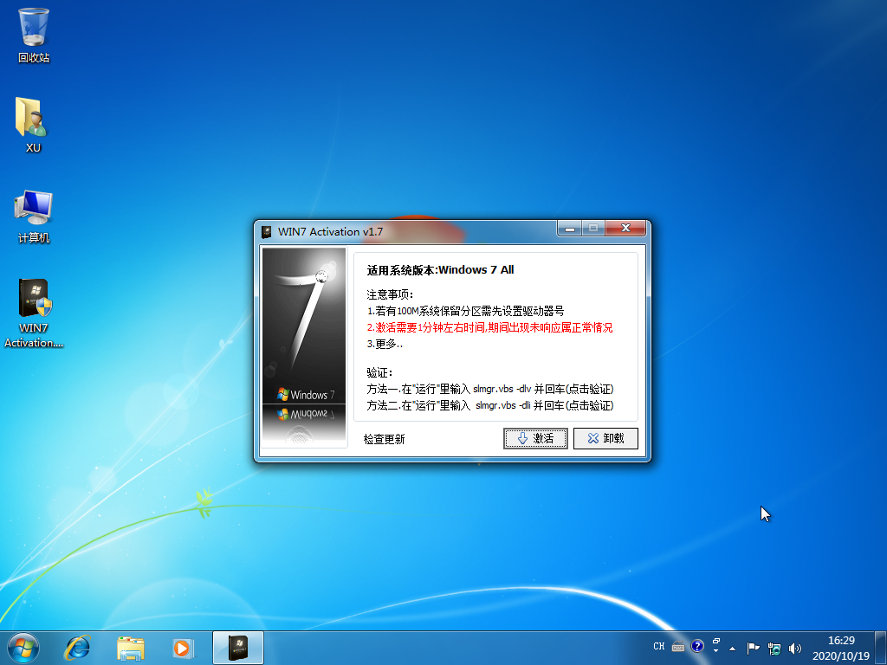
Task: Open the Windows Start menu orb
Action: click(x=23, y=647)
